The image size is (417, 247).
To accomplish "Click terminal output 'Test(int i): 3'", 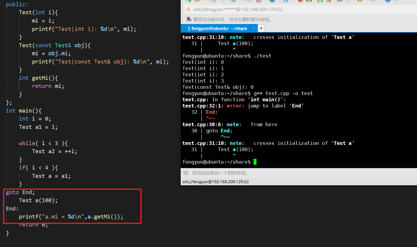I will point(203,81).
